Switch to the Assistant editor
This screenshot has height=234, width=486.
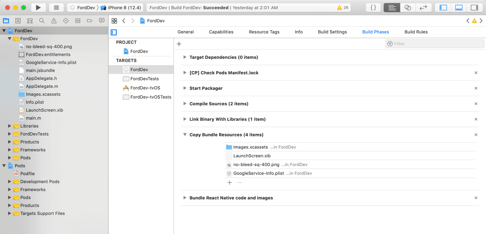[x=408, y=8]
